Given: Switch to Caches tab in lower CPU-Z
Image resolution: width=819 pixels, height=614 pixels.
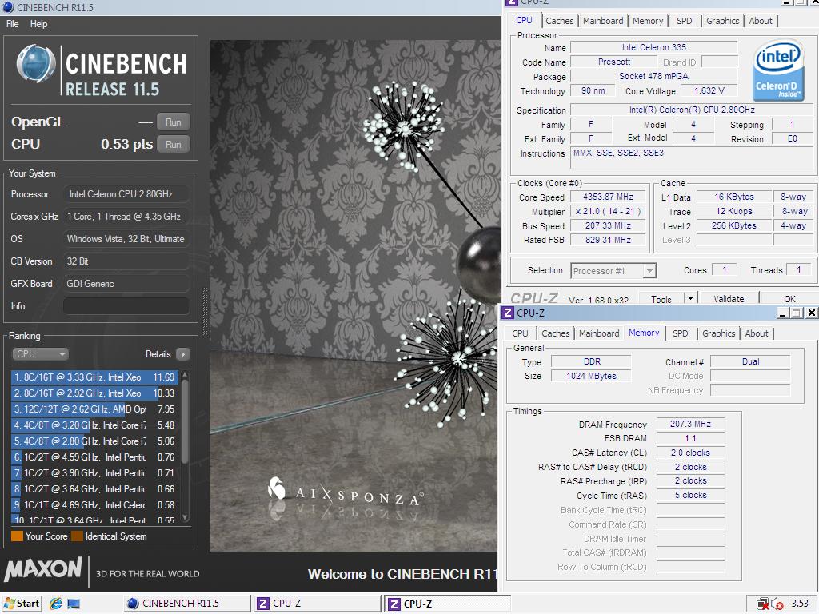Looking at the screenshot, I should (555, 333).
